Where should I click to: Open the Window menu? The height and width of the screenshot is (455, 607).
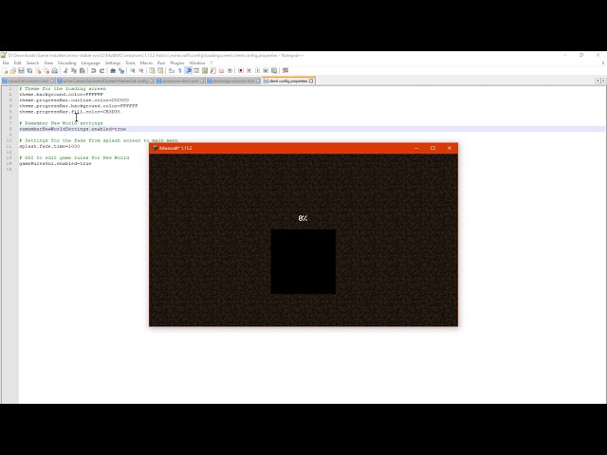[x=197, y=63]
